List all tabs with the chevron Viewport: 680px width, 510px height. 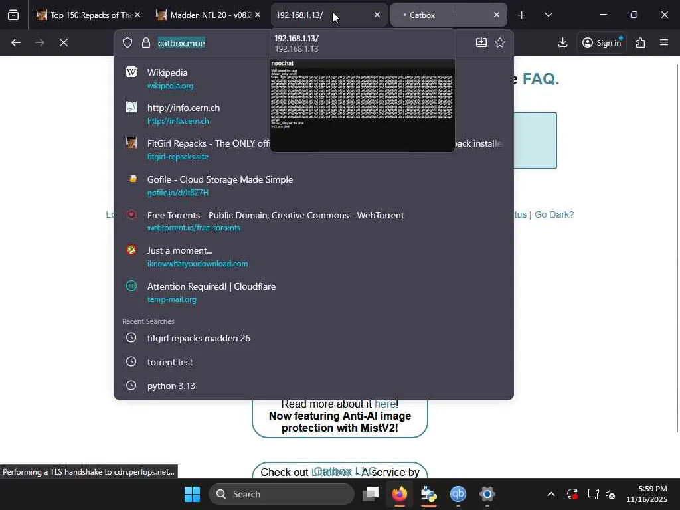[548, 15]
